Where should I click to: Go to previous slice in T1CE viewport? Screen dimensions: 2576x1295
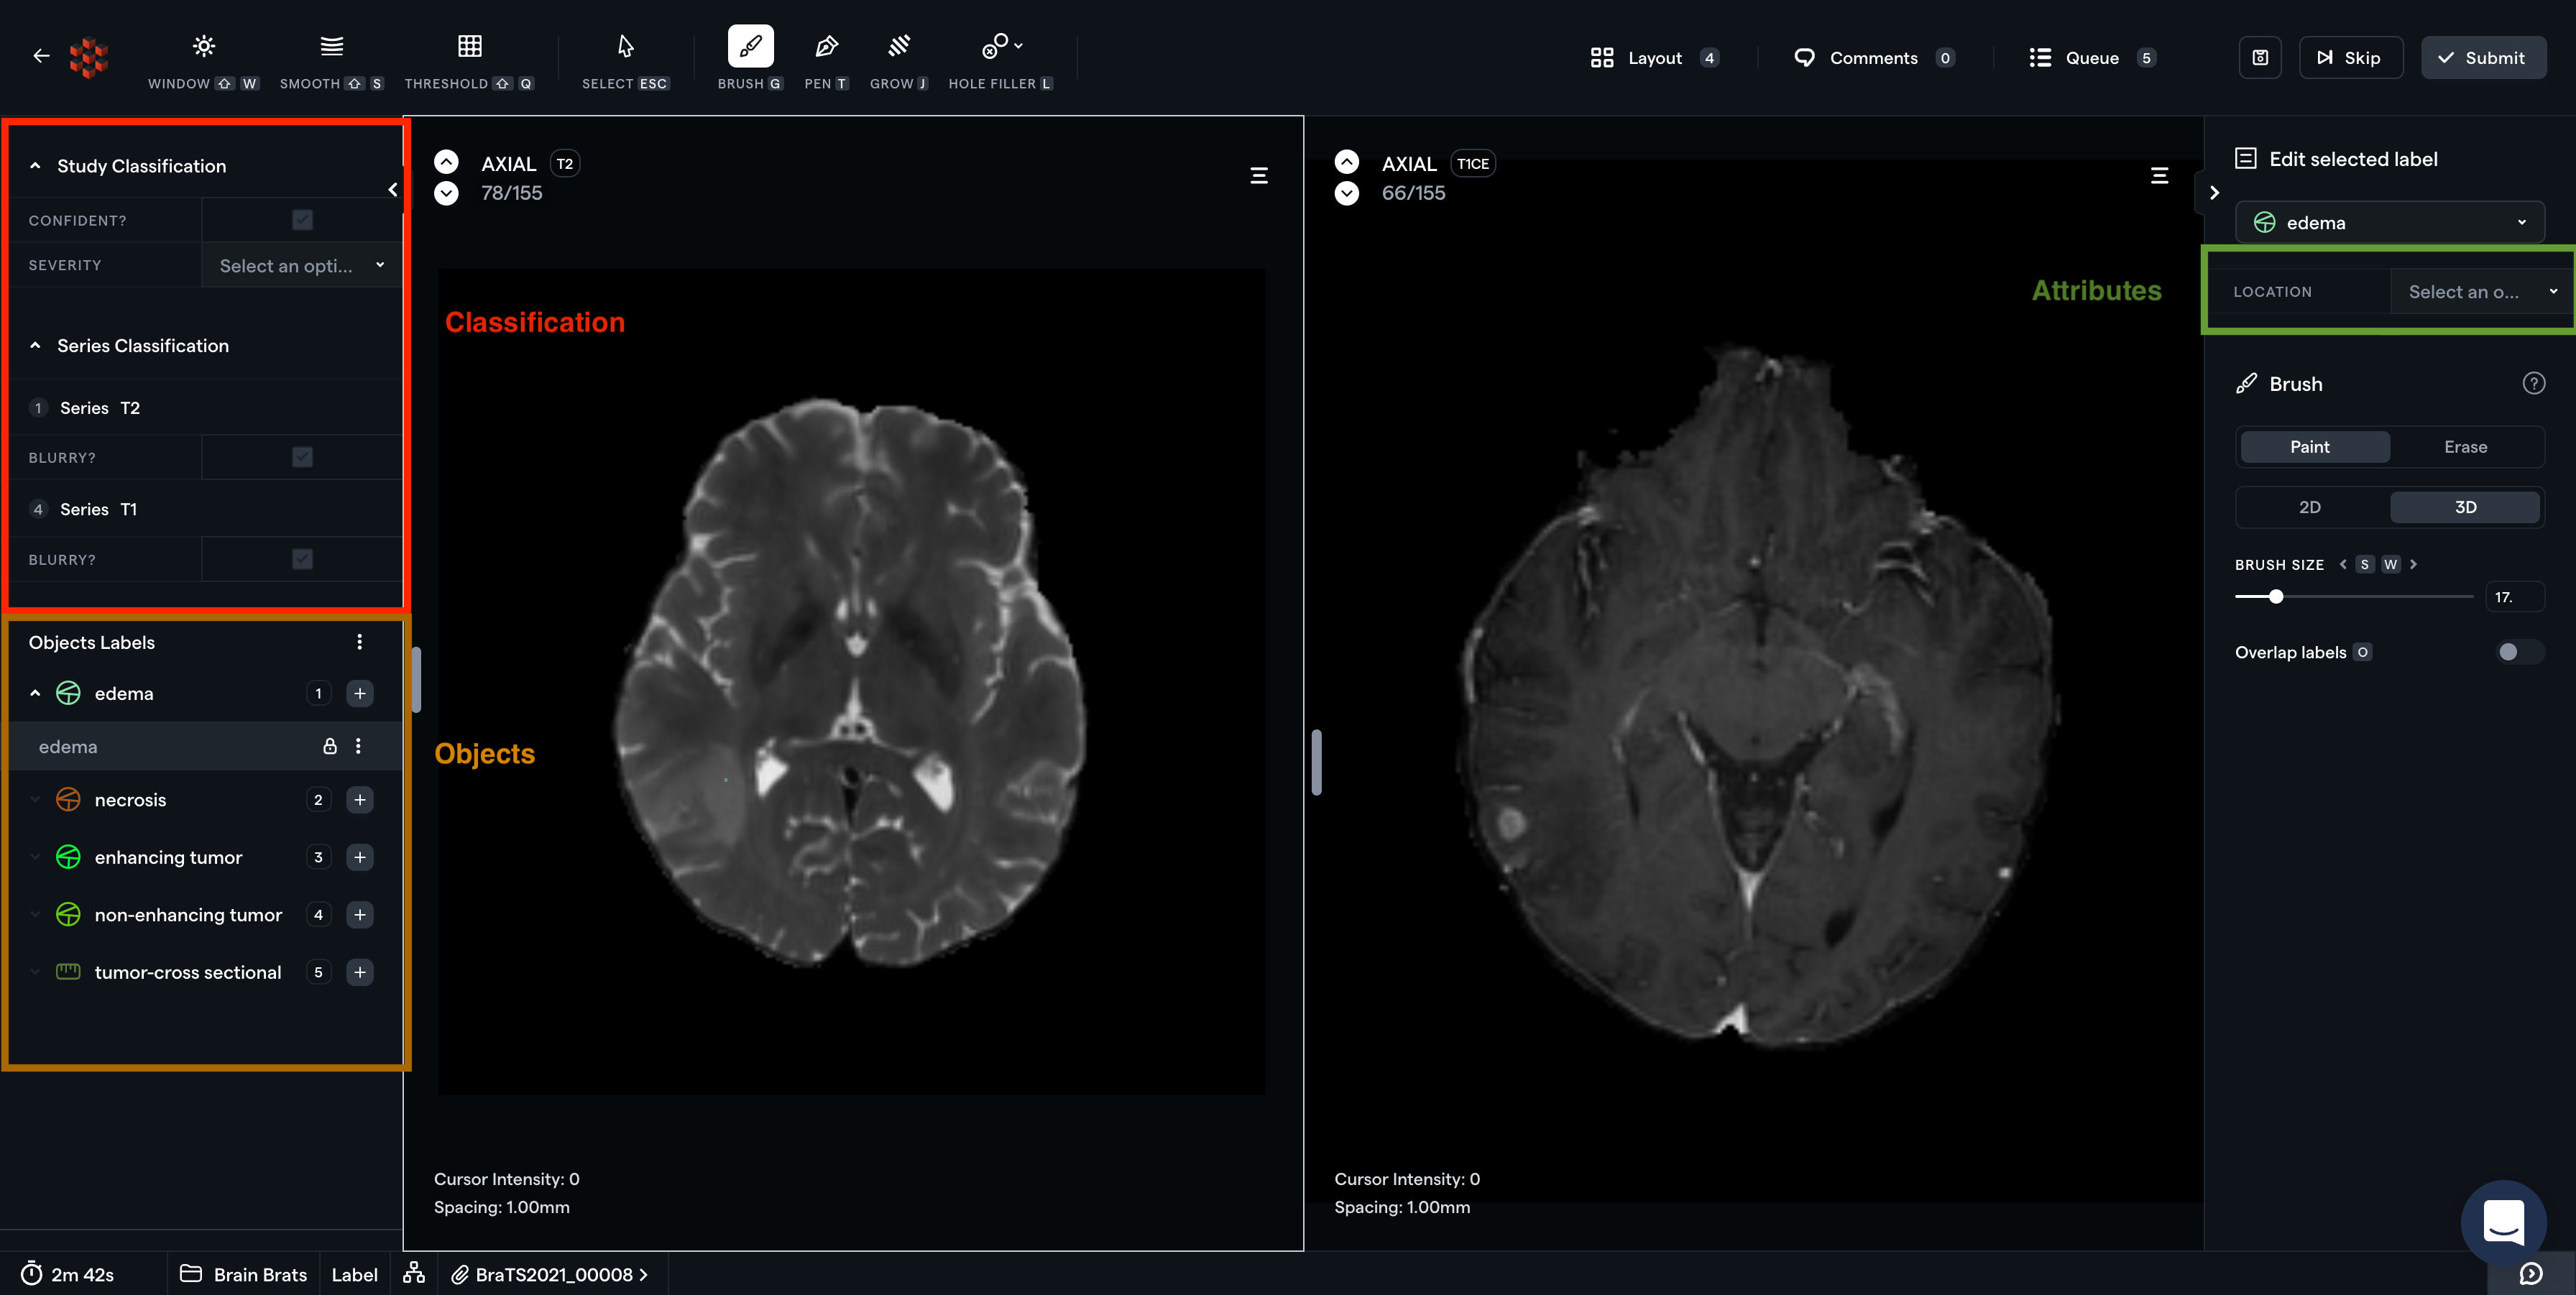tap(1347, 162)
